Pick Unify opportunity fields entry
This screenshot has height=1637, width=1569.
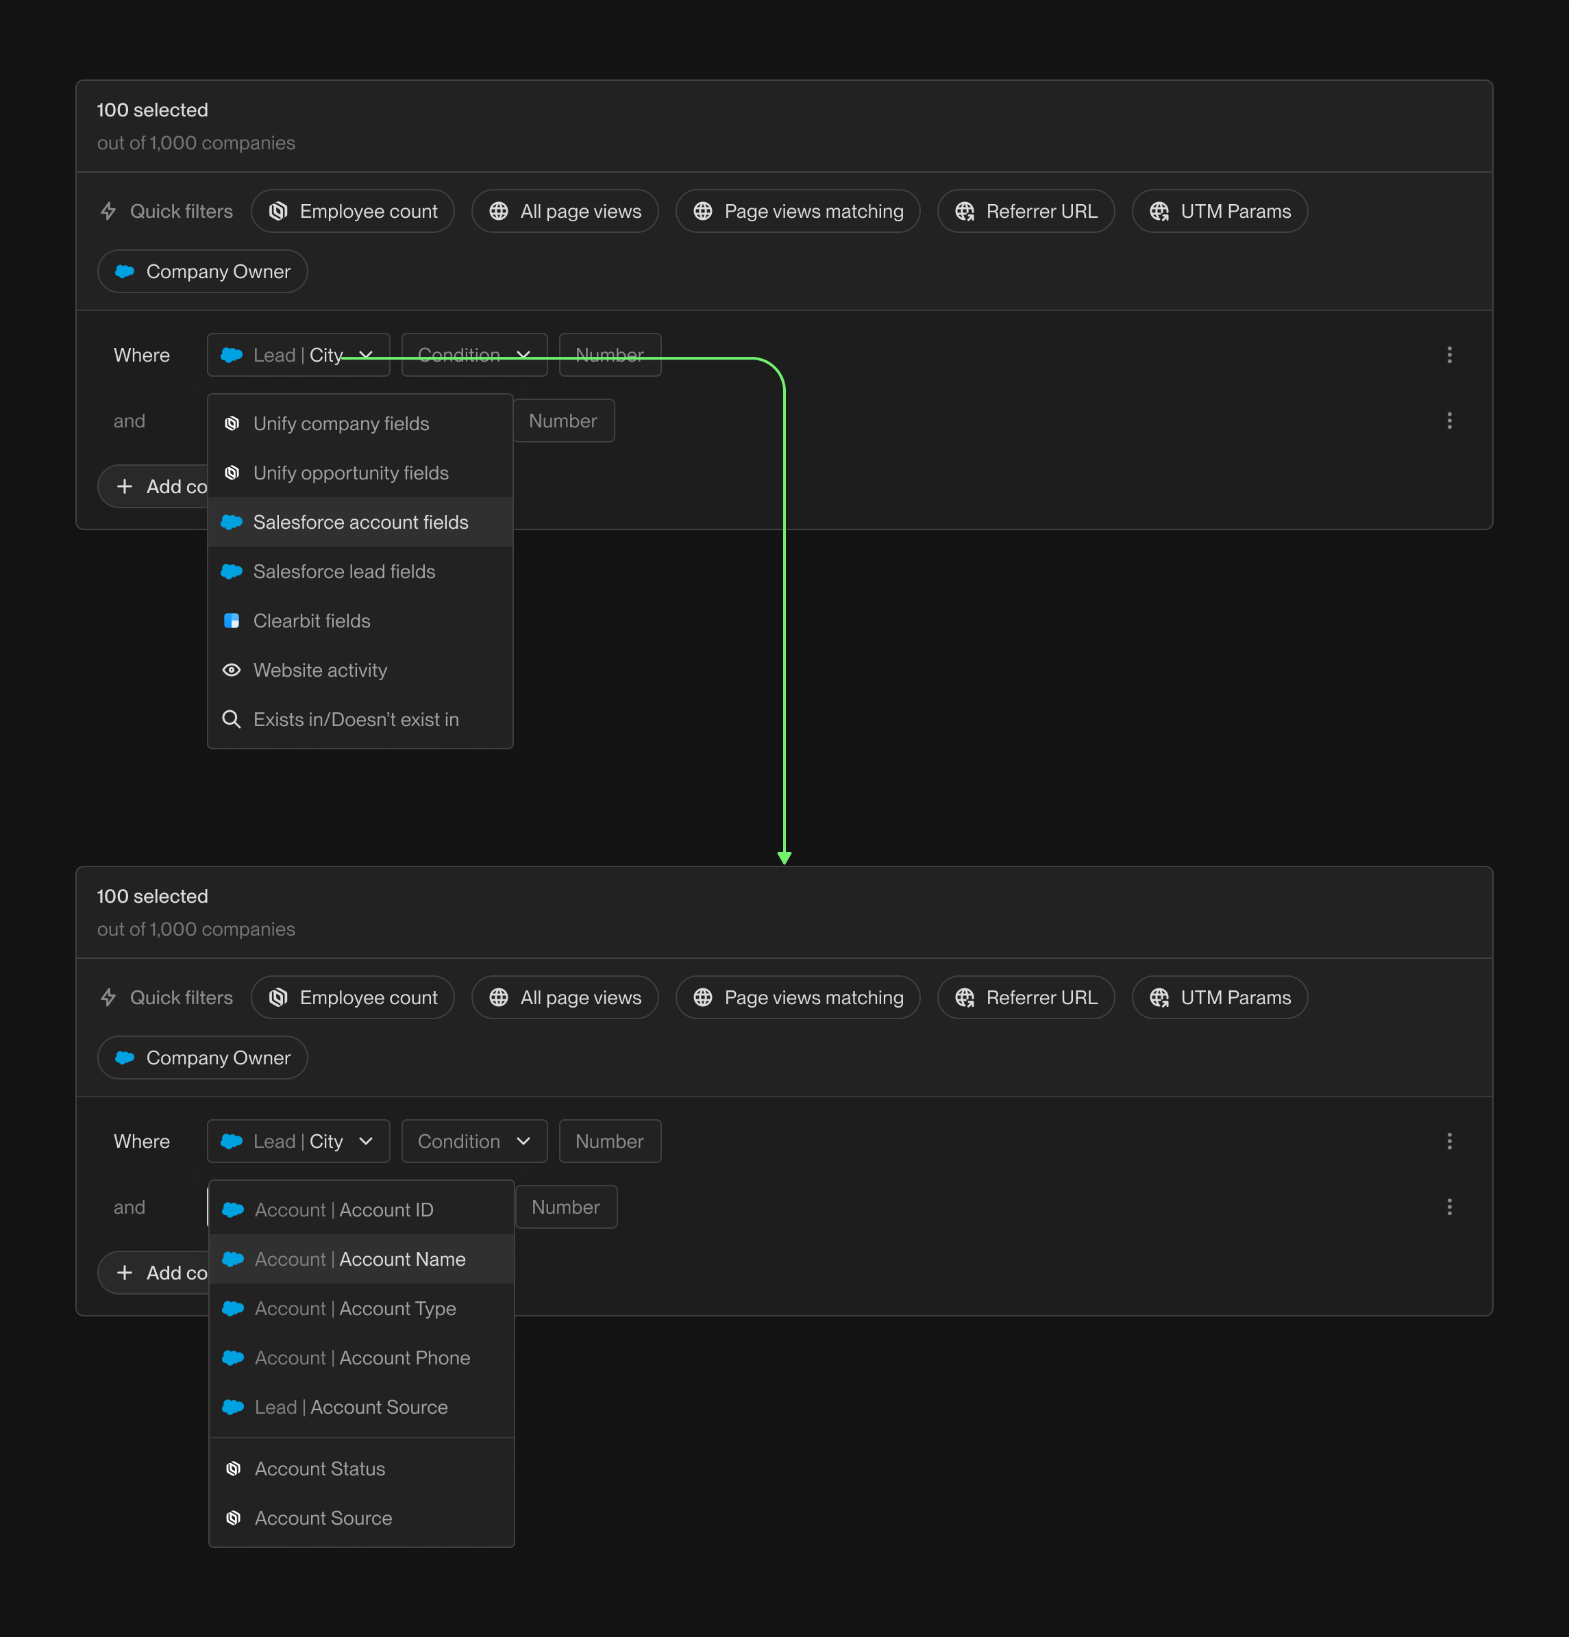[351, 473]
